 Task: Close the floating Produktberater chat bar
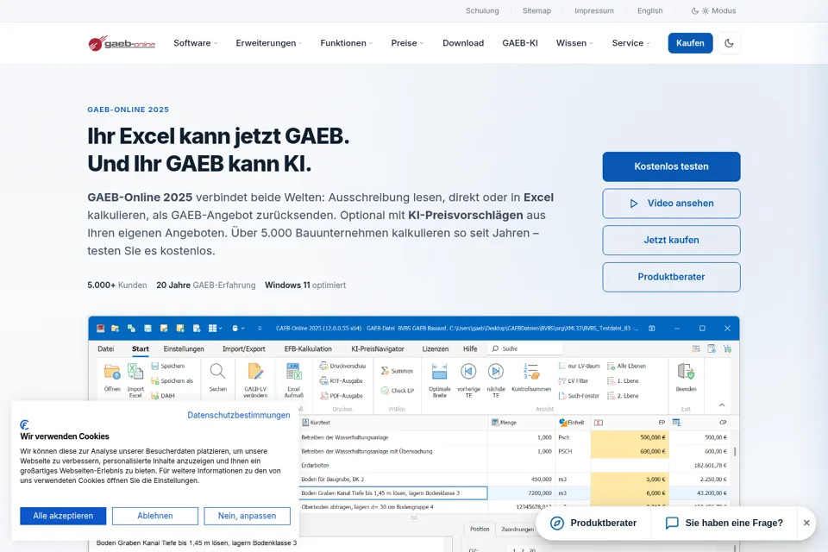pyautogui.click(x=806, y=523)
